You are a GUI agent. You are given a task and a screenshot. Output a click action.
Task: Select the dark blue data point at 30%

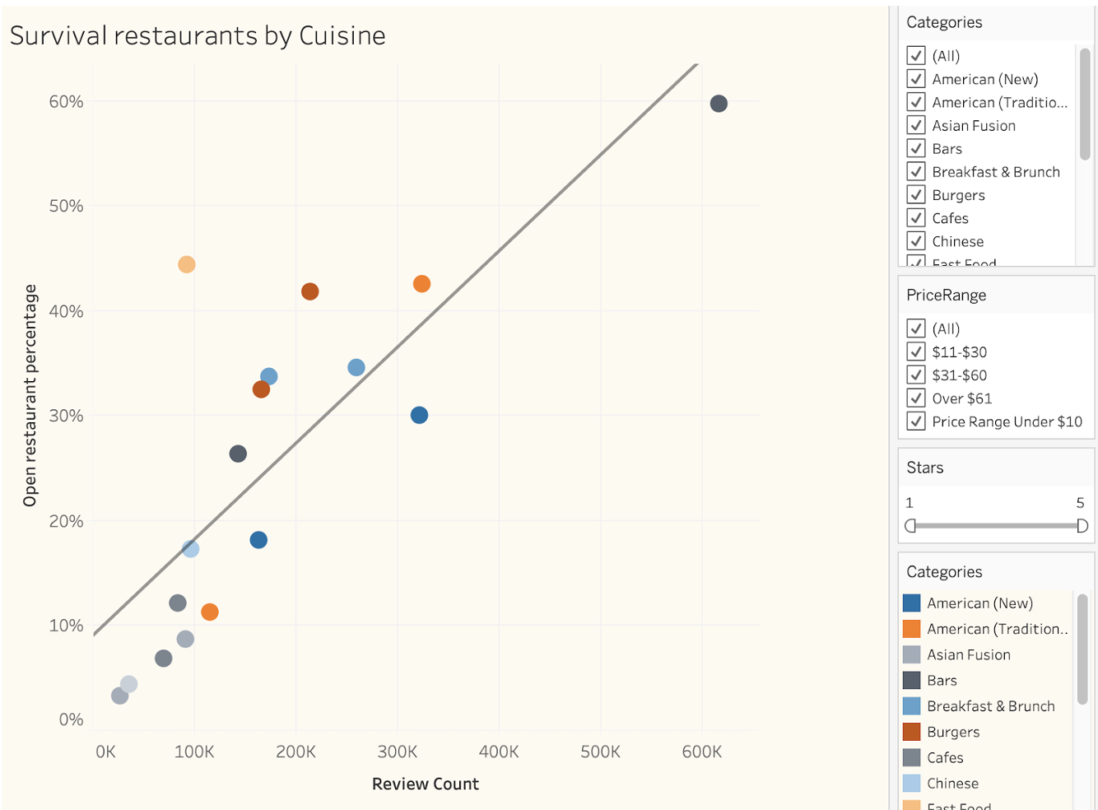[419, 415]
